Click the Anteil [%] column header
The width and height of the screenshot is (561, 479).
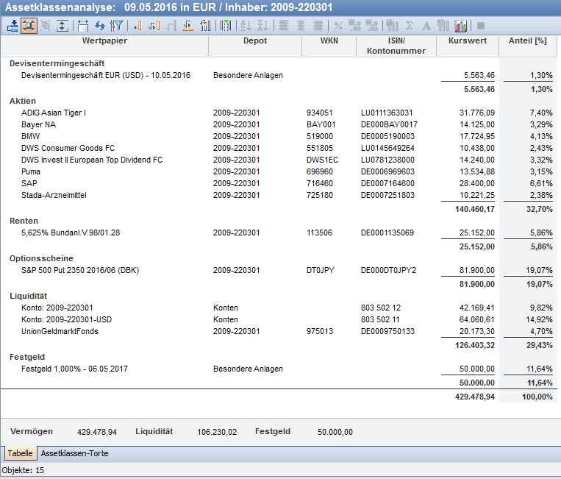(528, 41)
